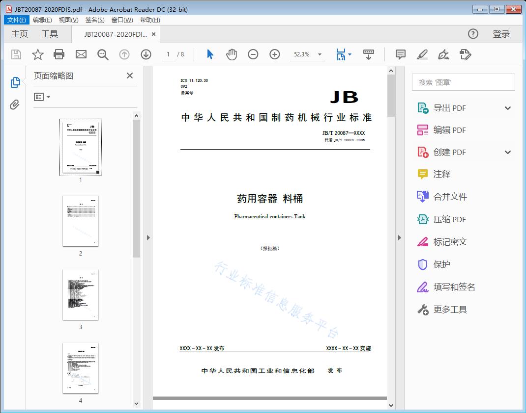Click inside the 搜索'图章' search field
The width and height of the screenshot is (526, 413).
coord(463,82)
